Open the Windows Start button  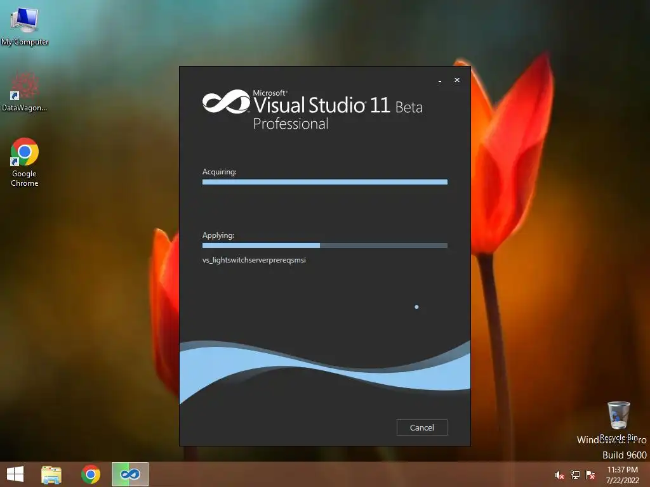[15, 474]
